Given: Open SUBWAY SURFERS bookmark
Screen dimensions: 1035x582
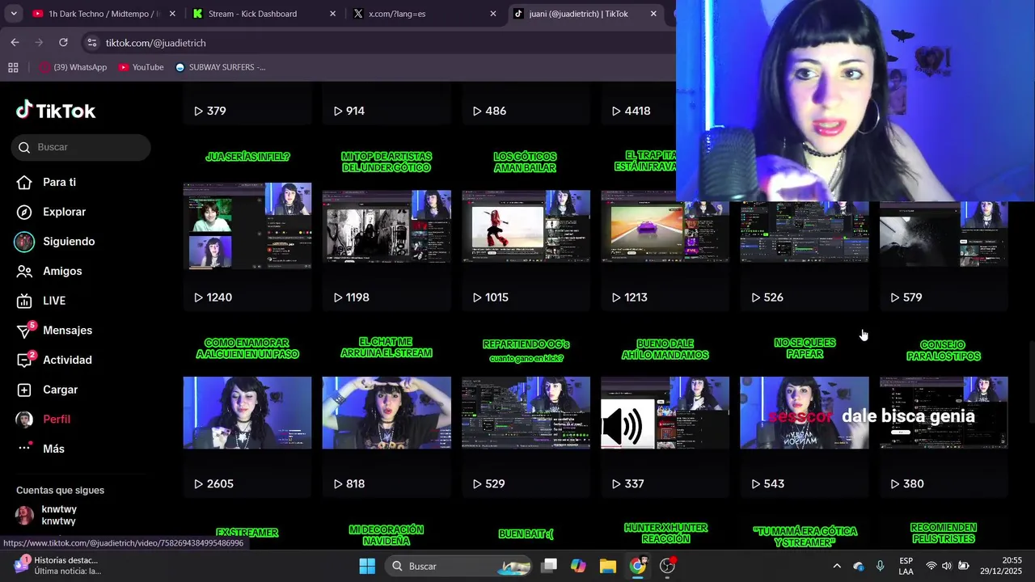Looking at the screenshot, I should click(x=220, y=67).
